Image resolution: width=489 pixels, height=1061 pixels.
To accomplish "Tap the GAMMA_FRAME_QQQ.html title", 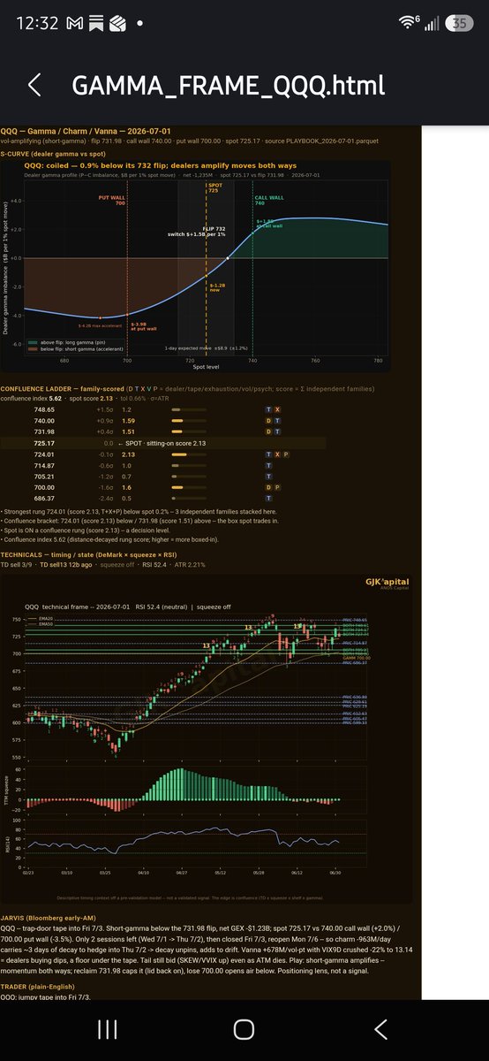I will click(228, 86).
